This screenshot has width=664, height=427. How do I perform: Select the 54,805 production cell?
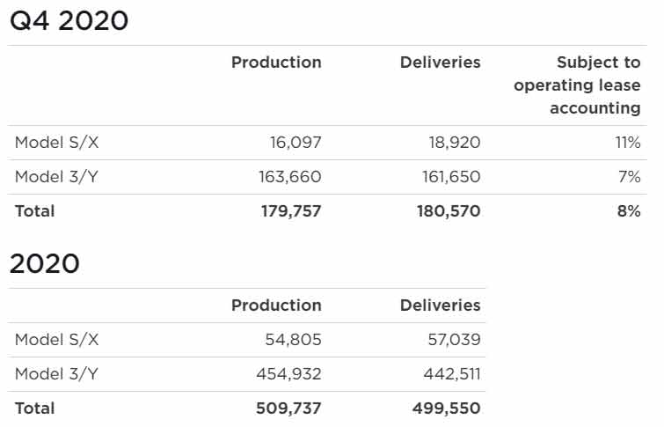pyautogui.click(x=294, y=340)
